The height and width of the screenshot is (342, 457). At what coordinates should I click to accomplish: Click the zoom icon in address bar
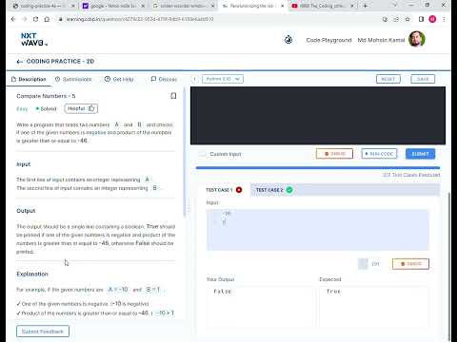[385, 19]
